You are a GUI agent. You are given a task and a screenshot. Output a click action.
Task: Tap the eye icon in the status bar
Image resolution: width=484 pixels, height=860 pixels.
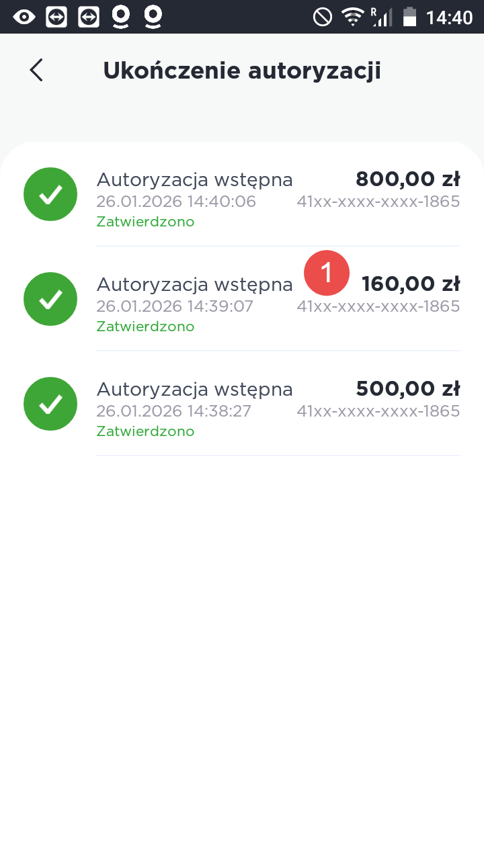coord(24,17)
